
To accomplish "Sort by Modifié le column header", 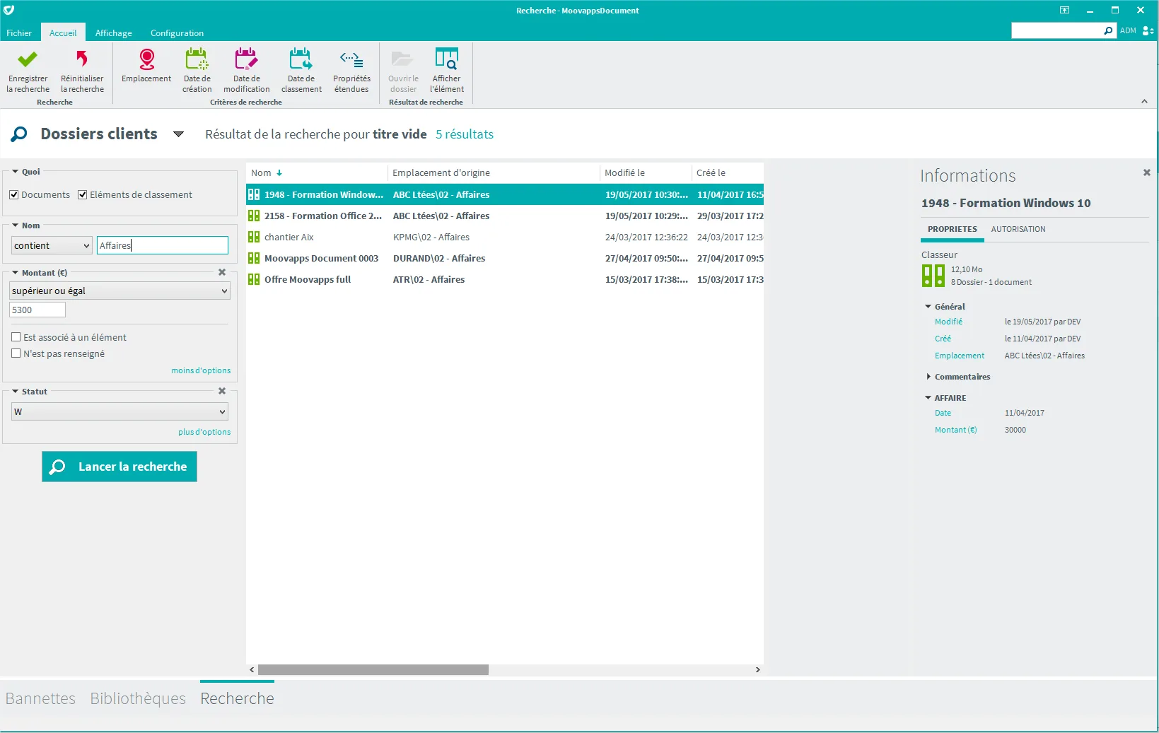I will [646, 172].
